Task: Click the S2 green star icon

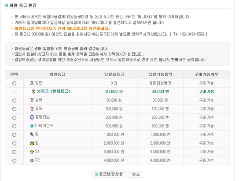Action: pos(32,160)
